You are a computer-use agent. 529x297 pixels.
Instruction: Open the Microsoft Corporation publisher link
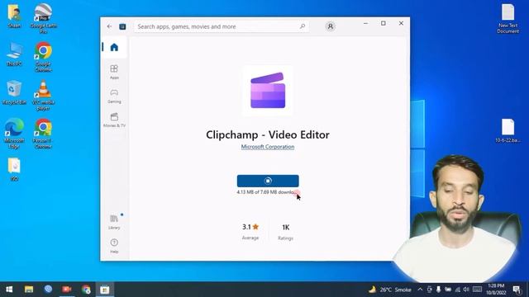coord(268,147)
